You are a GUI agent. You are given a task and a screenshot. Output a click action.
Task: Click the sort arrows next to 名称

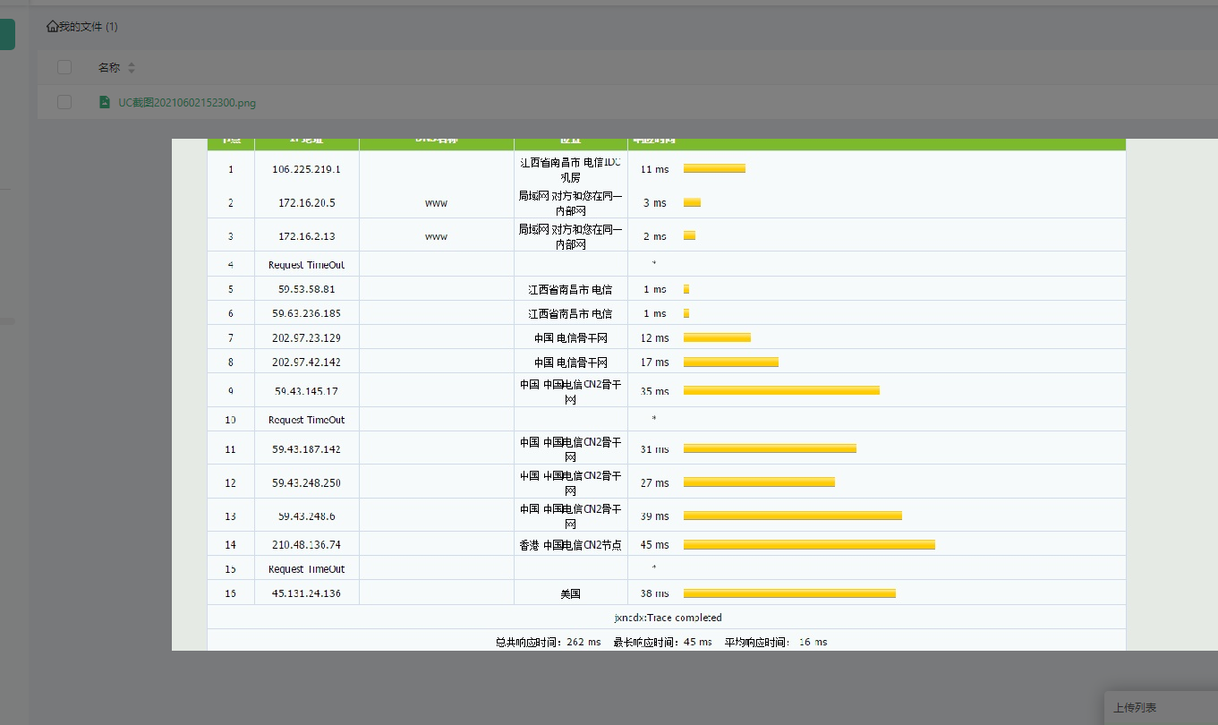pyautogui.click(x=132, y=68)
